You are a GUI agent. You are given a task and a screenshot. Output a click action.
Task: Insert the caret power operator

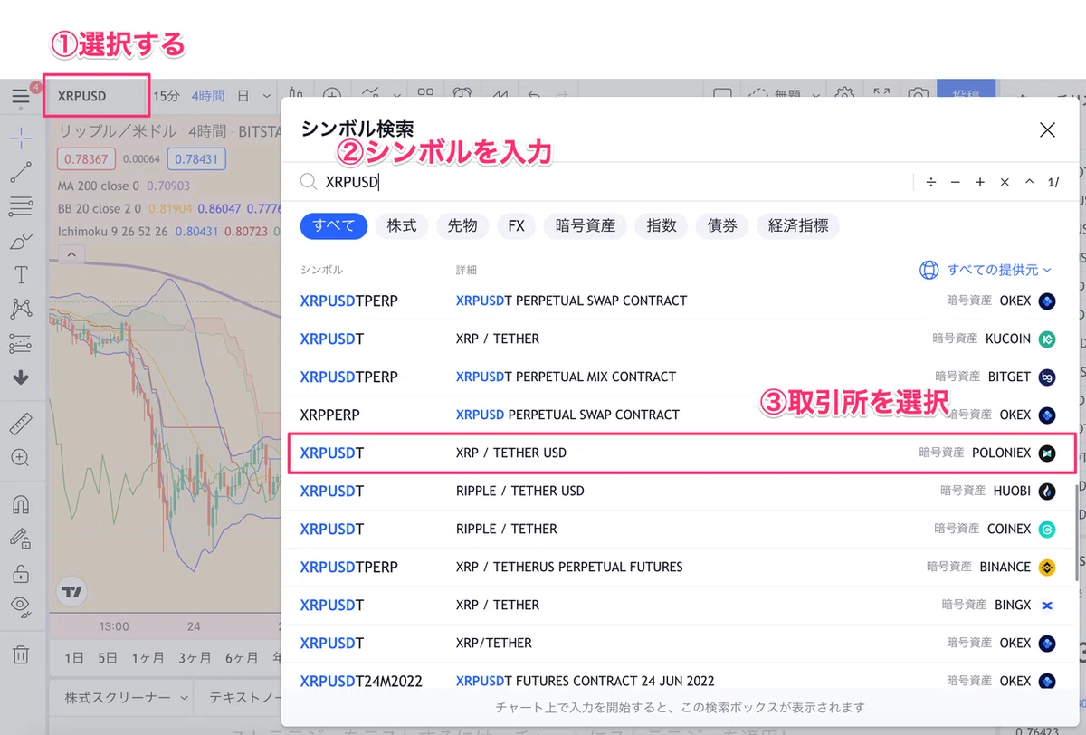tap(1029, 182)
